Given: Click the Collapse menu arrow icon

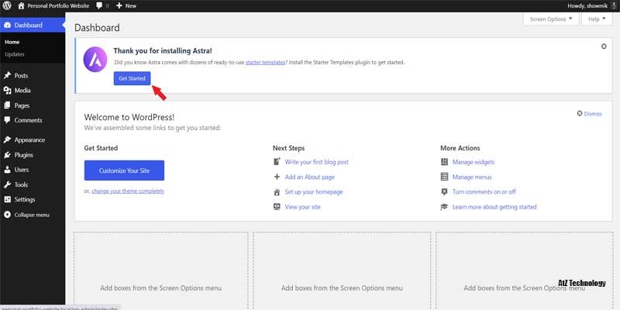Looking at the screenshot, I should pos(7,215).
